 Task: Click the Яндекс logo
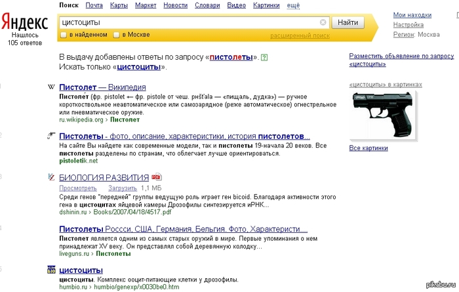(x=25, y=22)
